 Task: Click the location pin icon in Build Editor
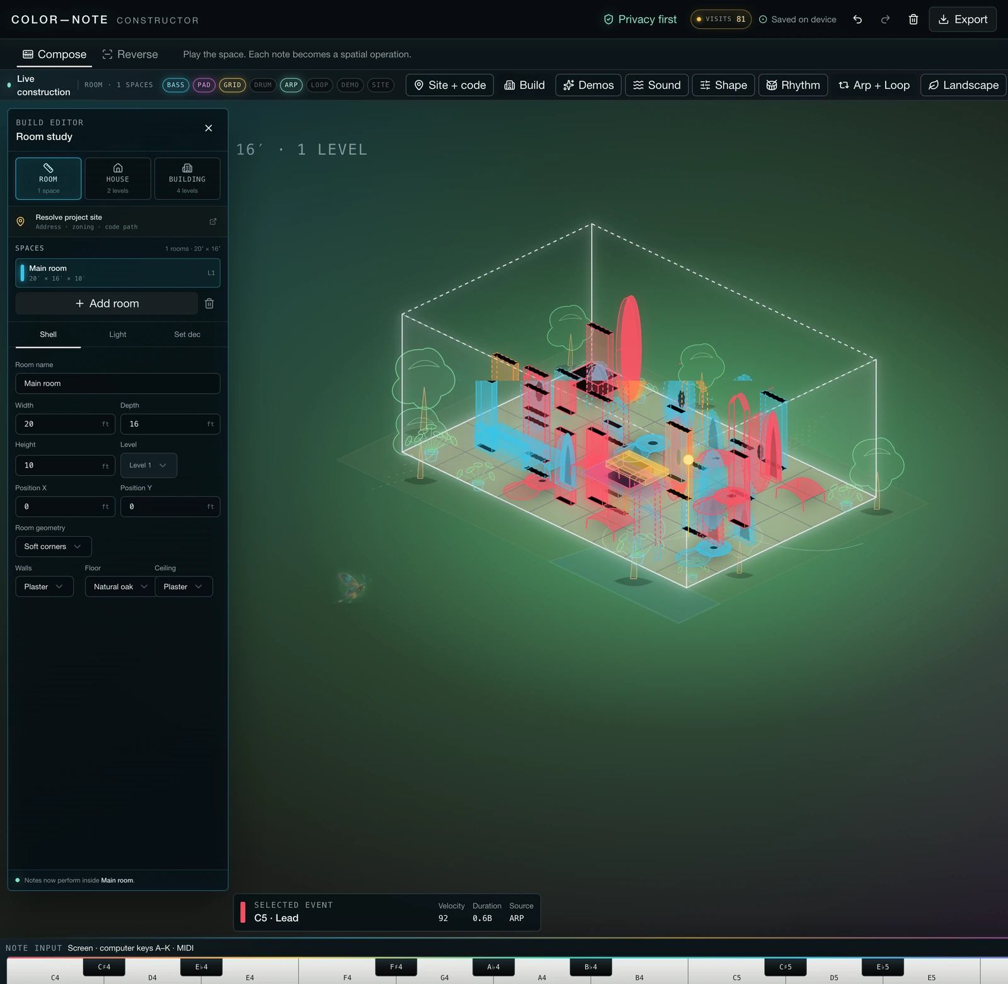tap(21, 222)
